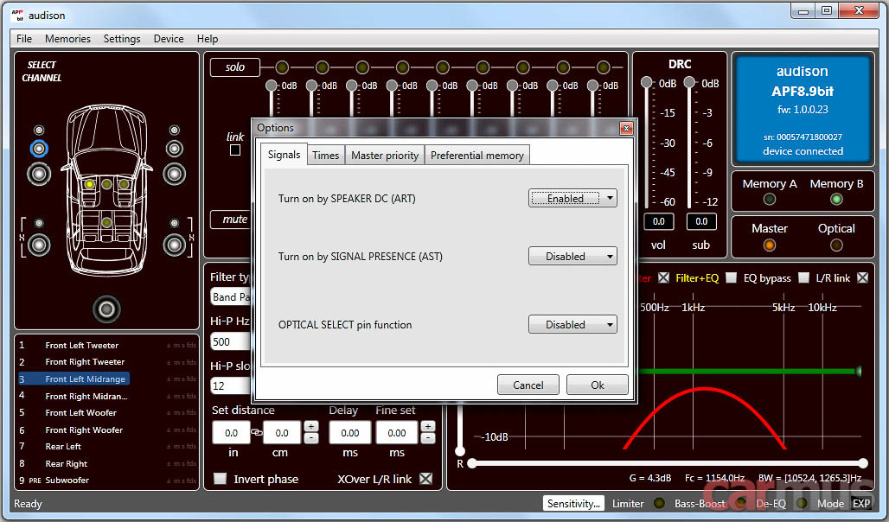The width and height of the screenshot is (889, 522).
Task: Select the rear right large speaker icon
Action: tap(174, 245)
